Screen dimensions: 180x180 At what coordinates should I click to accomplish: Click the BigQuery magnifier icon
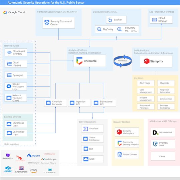99,29
